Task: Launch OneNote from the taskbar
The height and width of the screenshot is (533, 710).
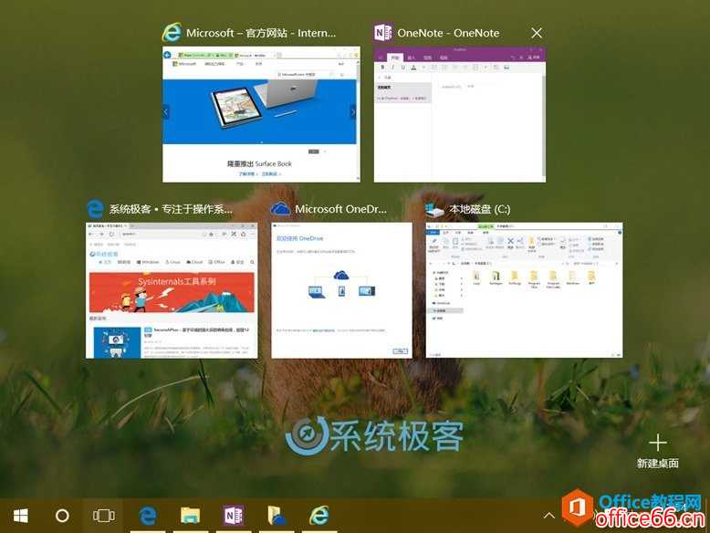Action: (233, 516)
